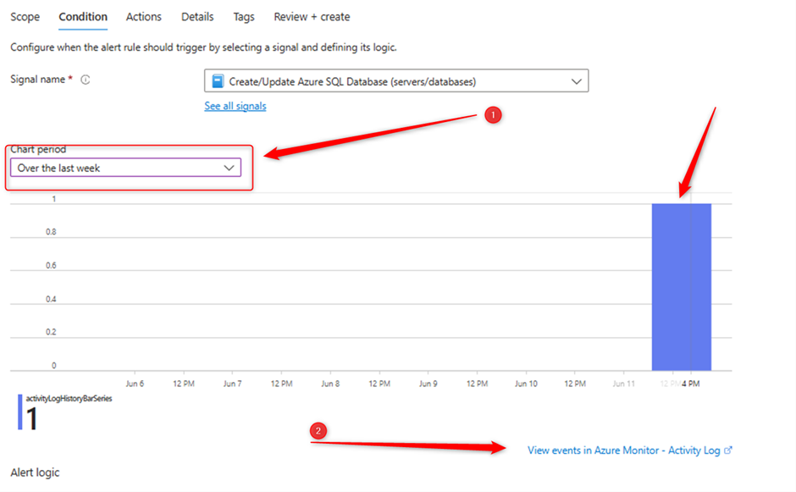Click the 4 PM axis label
The width and height of the screenshot is (796, 492).
(x=690, y=384)
